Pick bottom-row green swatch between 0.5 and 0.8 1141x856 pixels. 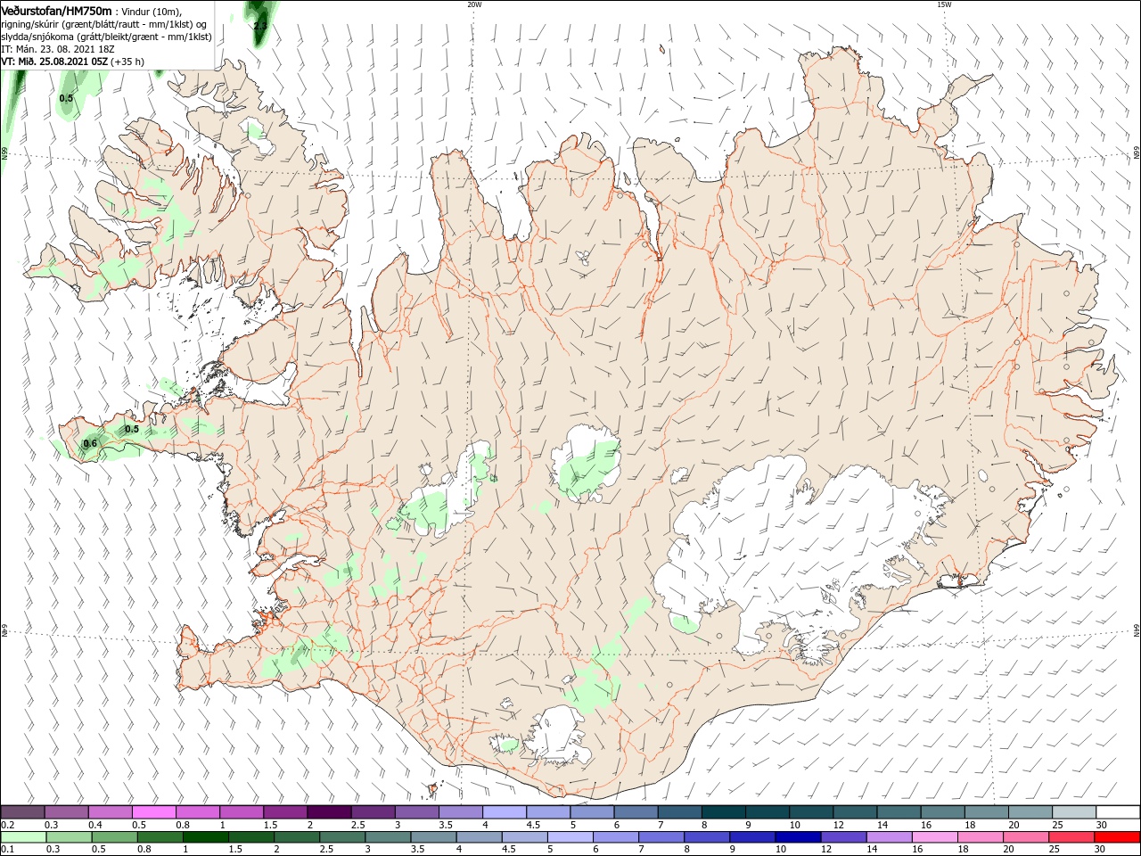[114, 837]
